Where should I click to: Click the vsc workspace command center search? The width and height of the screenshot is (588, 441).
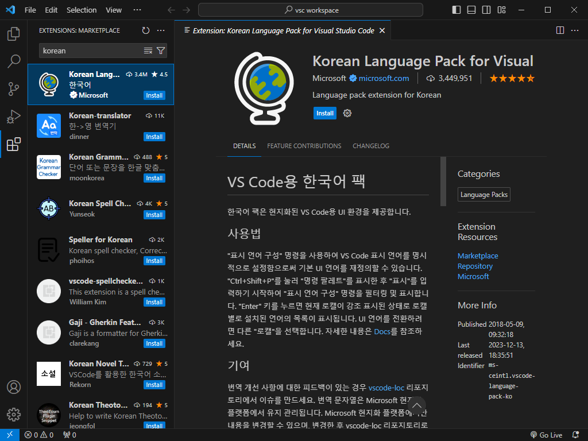311,10
